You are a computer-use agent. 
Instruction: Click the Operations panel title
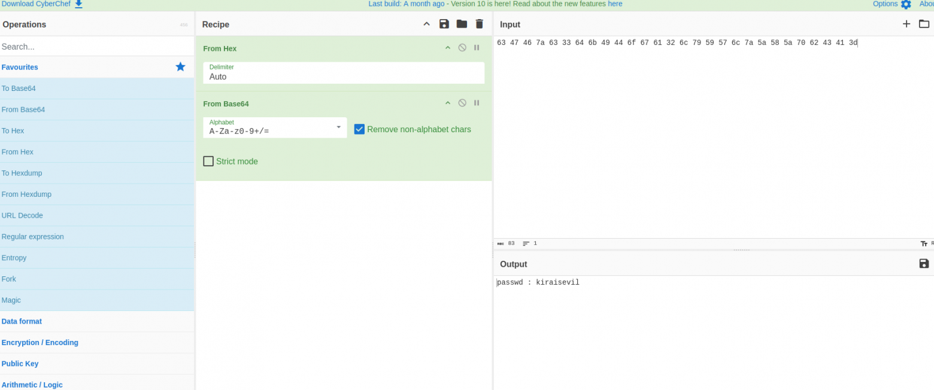(x=25, y=25)
